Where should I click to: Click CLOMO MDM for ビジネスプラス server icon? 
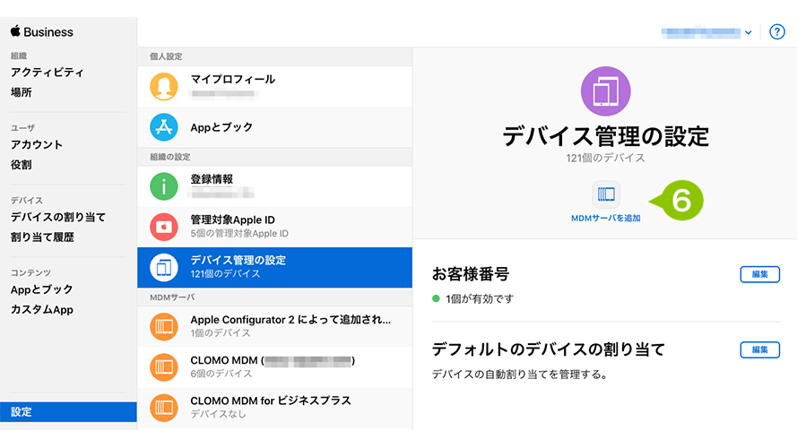[x=164, y=408]
